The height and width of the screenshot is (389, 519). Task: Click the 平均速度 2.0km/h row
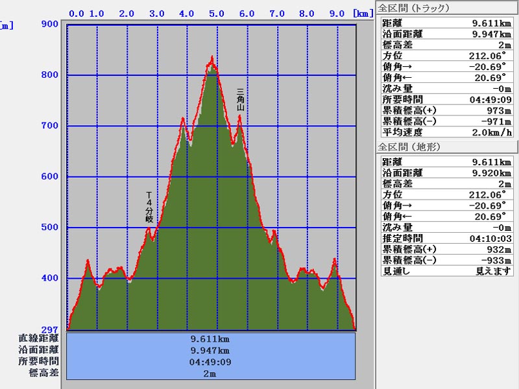click(x=446, y=132)
